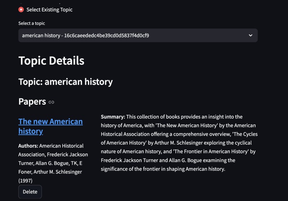Click the summary's final line about the frontier
Viewport: 288px width, 201px height.
click(163, 169)
